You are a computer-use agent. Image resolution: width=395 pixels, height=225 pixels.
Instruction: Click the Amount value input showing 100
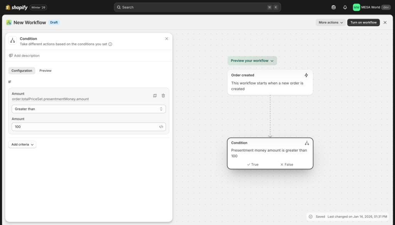85,127
